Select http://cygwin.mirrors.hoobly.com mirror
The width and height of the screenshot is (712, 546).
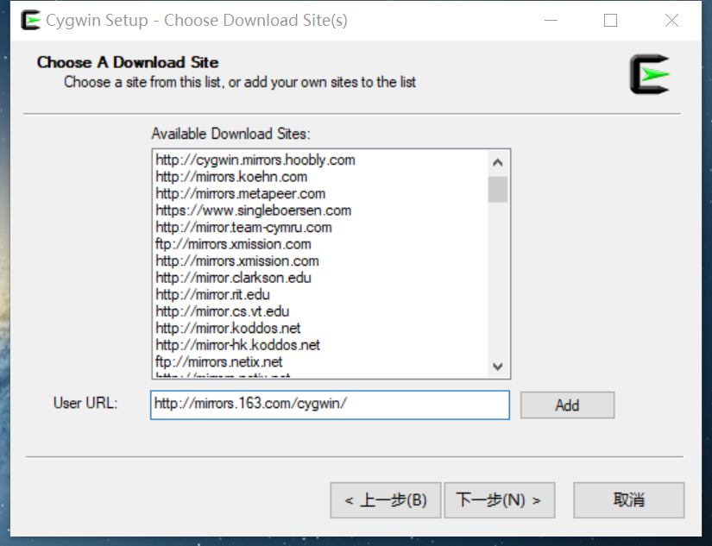(255, 160)
